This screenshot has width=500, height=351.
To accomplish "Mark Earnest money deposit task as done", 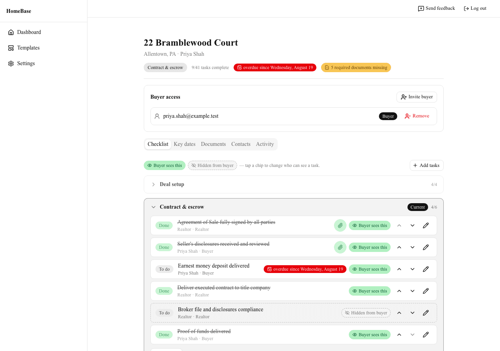I will [164, 269].
